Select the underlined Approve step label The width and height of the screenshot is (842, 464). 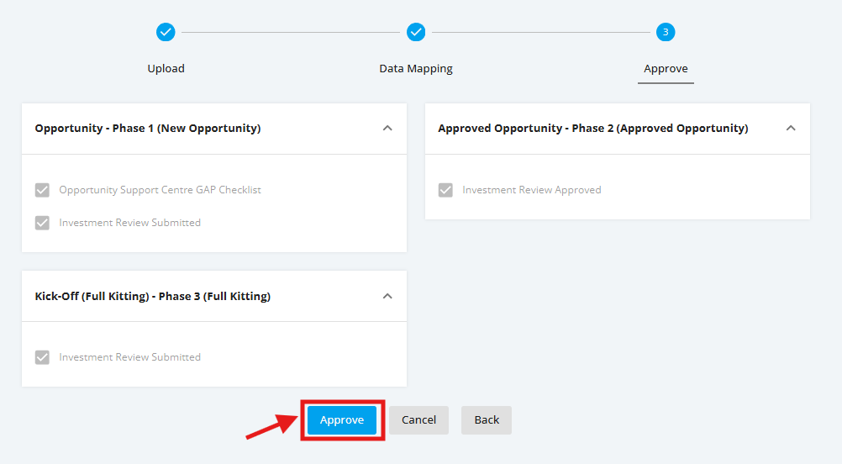[x=666, y=69]
